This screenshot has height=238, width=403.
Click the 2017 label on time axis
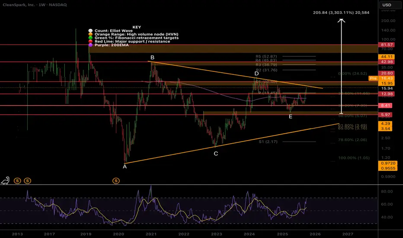click(x=49, y=234)
